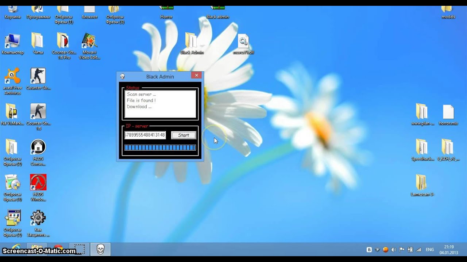Viewport: 467px width, 262px height.
Task: Click the skull Black Admin taskbar button
Action: (x=100, y=249)
